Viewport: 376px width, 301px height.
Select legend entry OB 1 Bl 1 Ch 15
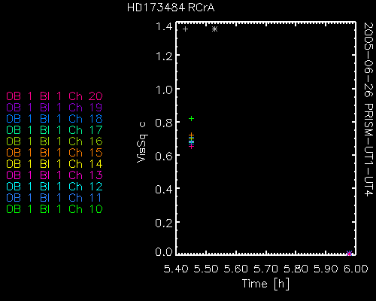[x=54, y=153]
